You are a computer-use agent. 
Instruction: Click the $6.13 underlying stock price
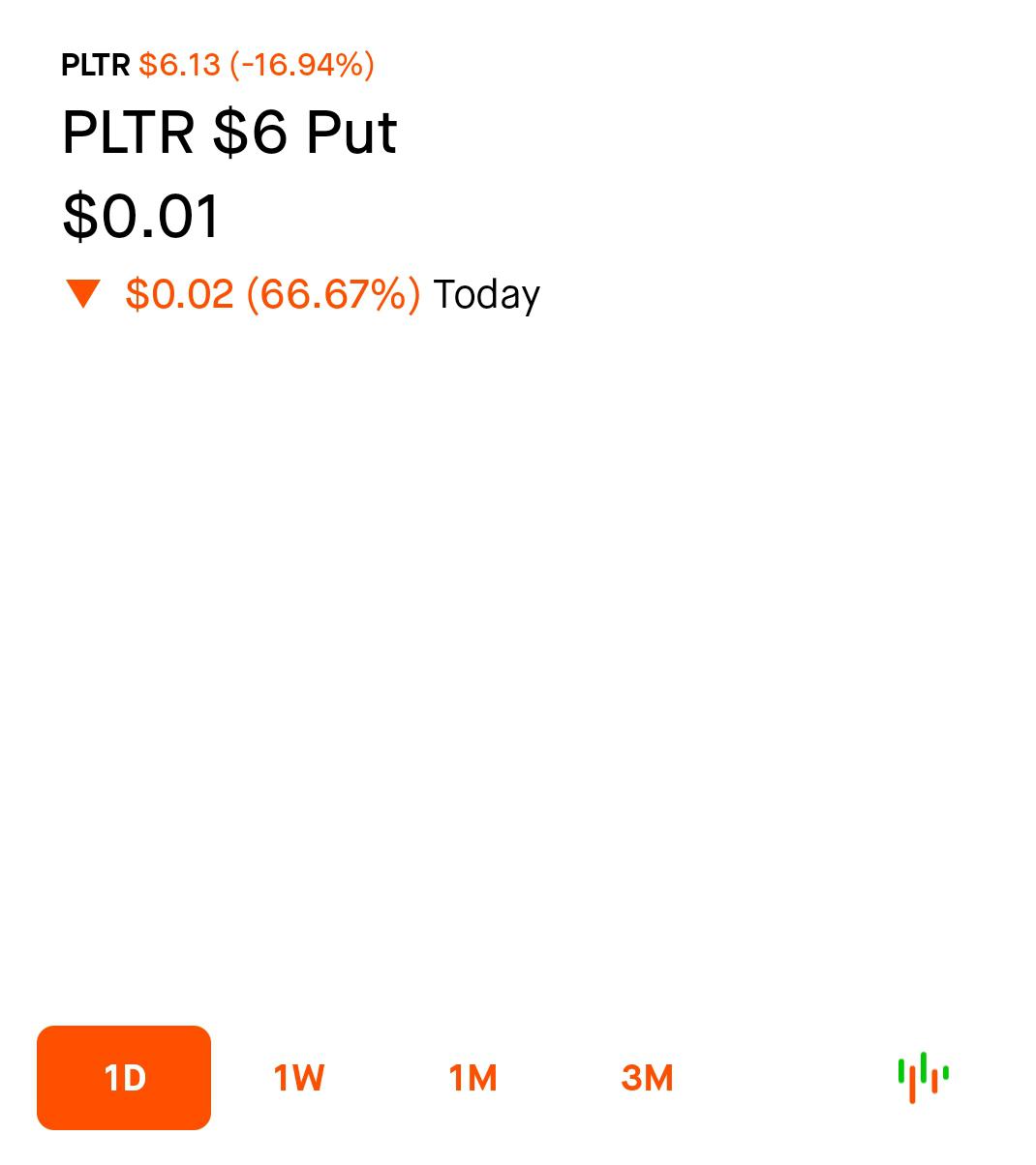(180, 65)
